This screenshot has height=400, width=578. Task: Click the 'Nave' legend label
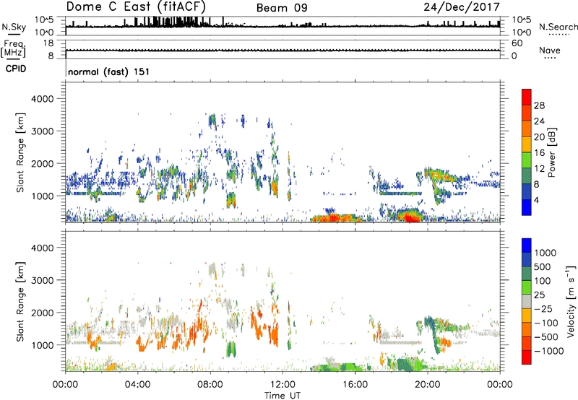[550, 51]
